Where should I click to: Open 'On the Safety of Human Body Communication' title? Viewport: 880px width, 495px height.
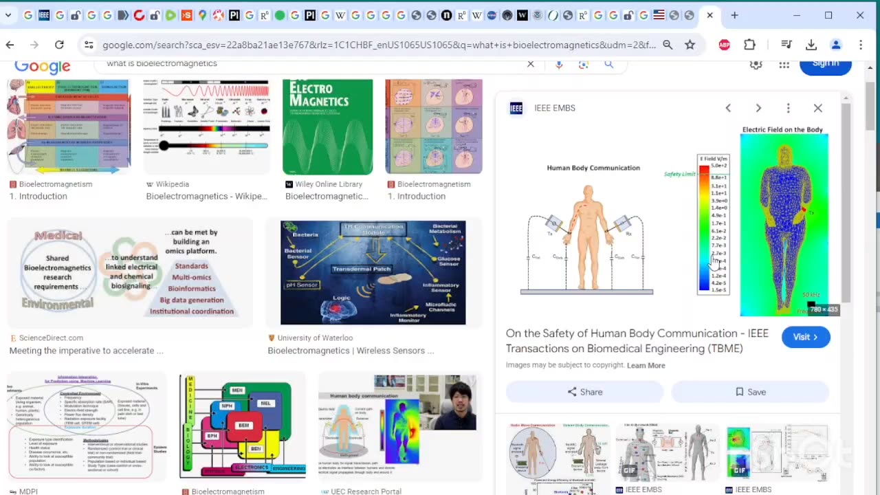pos(637,341)
